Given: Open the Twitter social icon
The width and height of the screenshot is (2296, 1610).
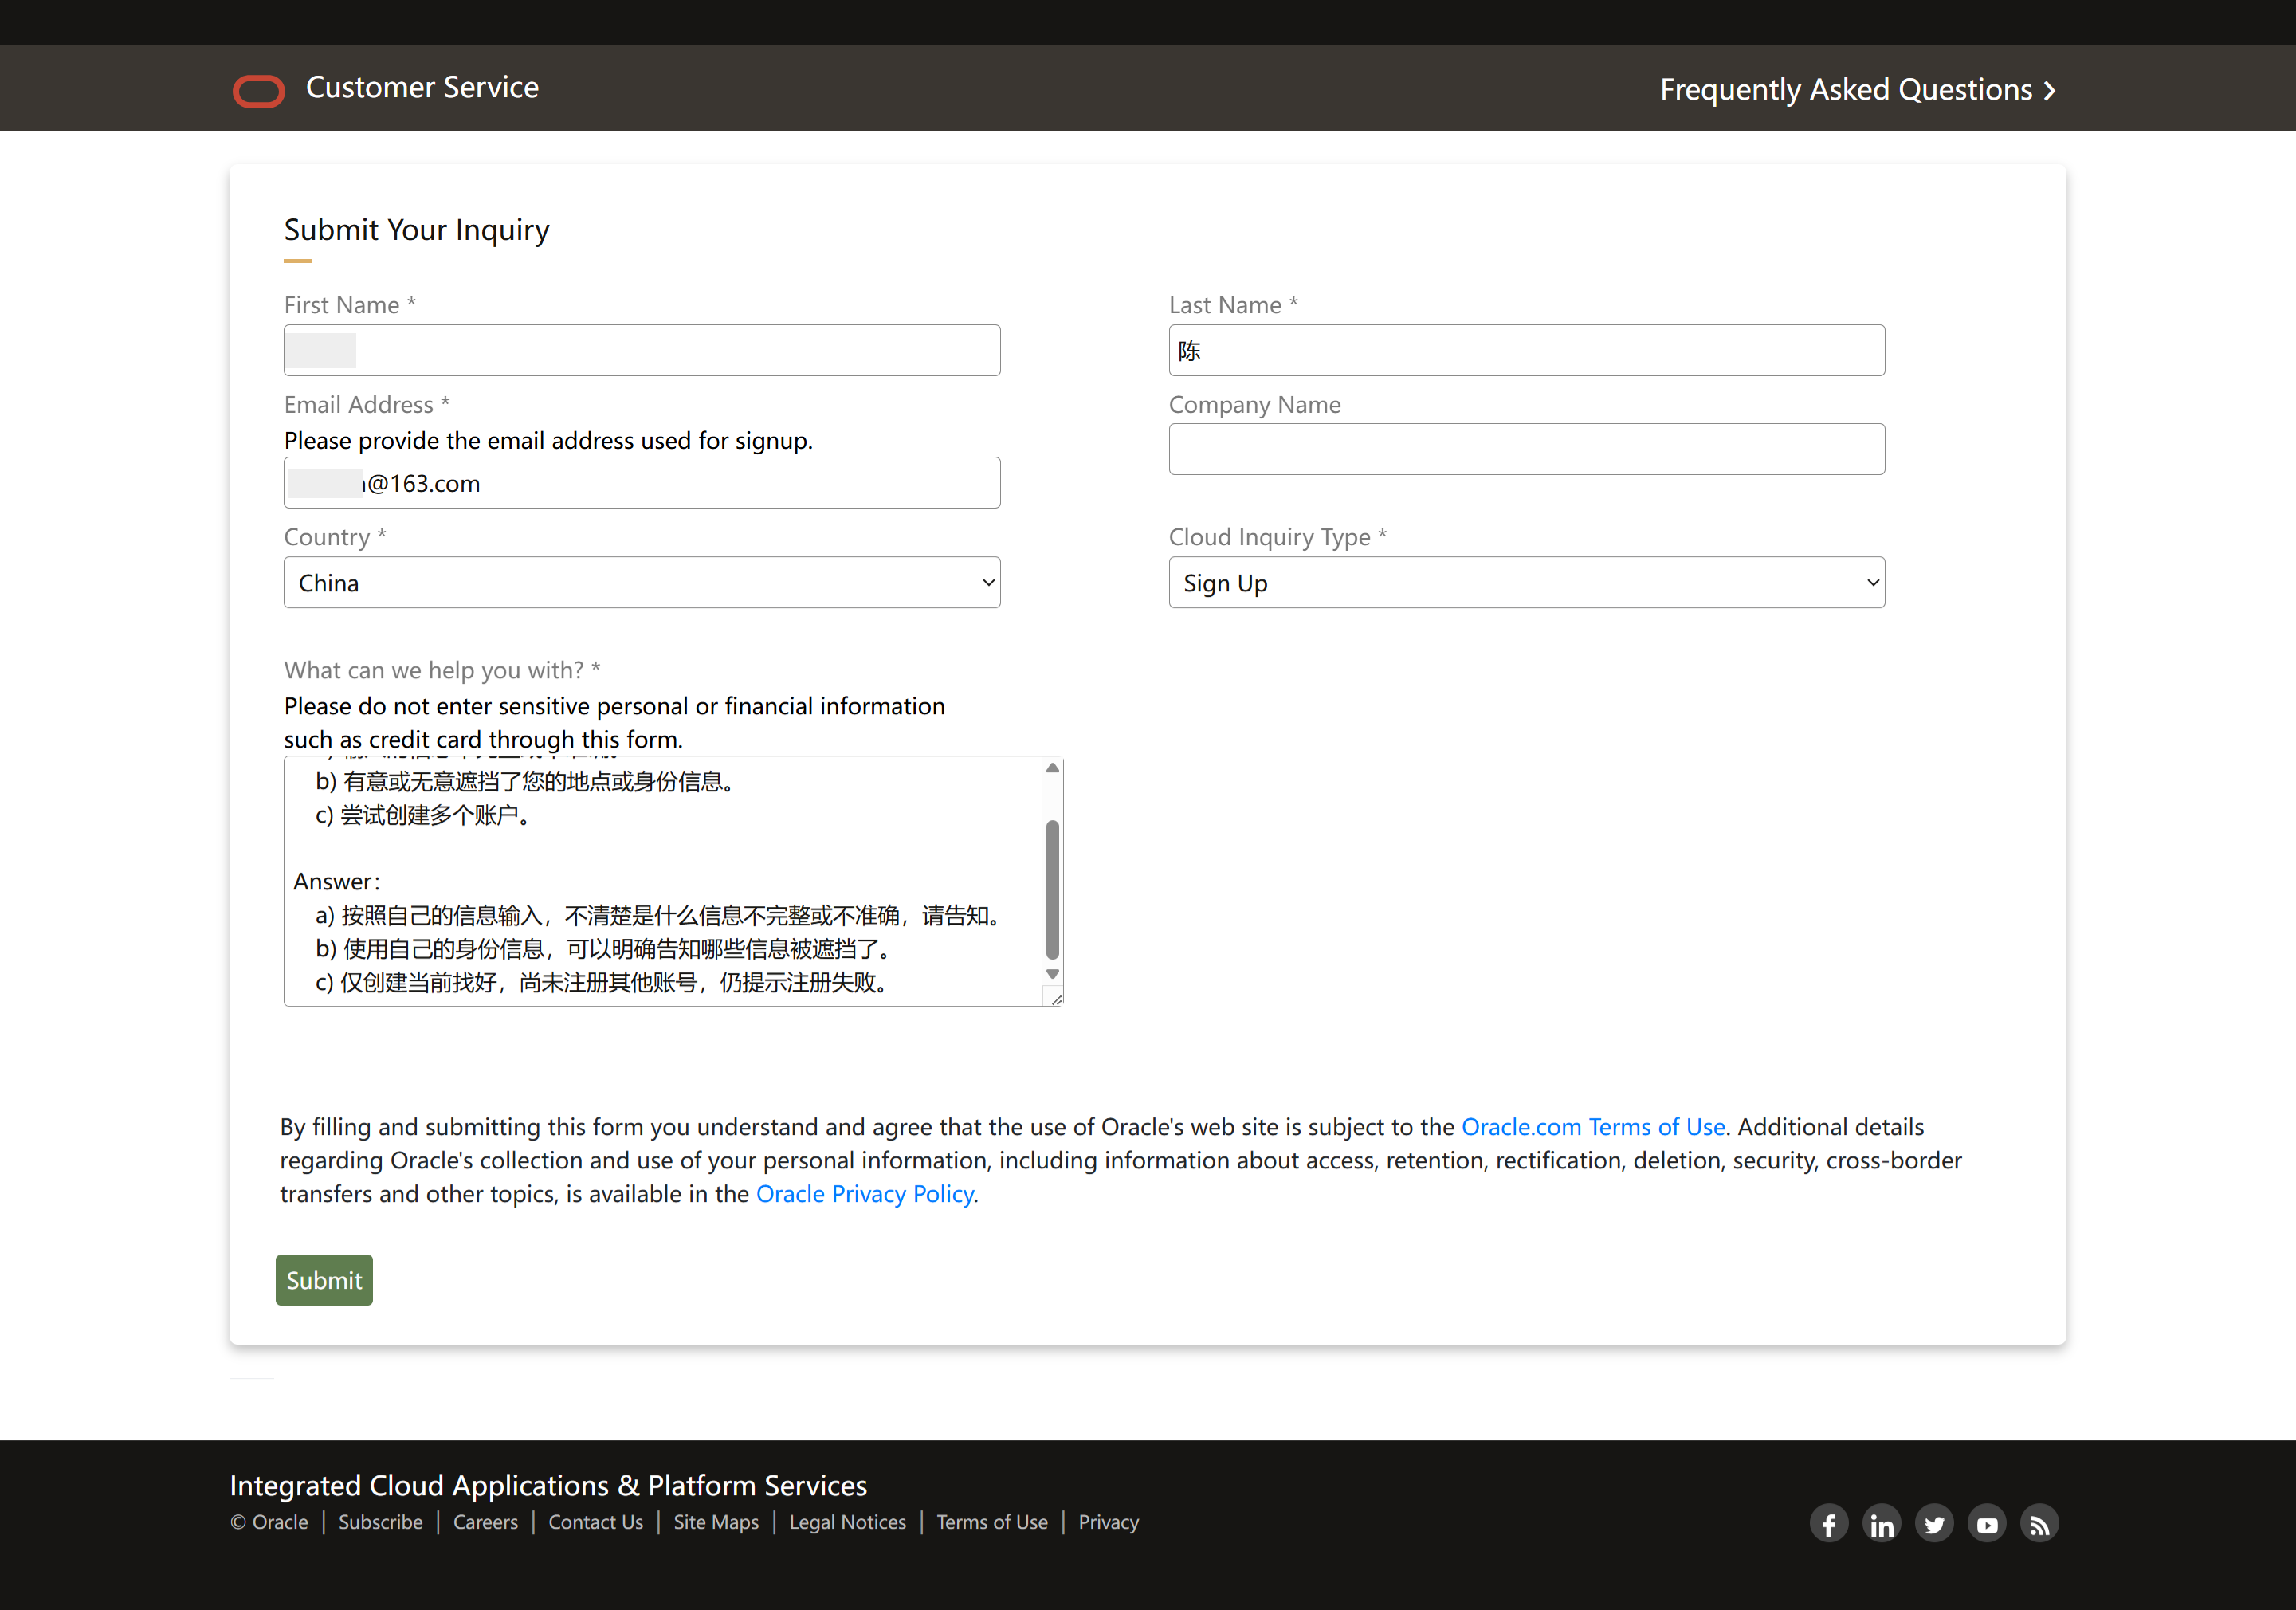Looking at the screenshot, I should 1935,1524.
